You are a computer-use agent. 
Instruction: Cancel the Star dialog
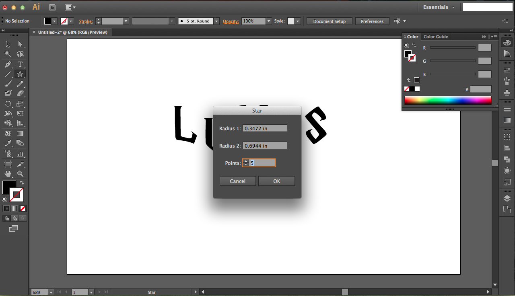pyautogui.click(x=238, y=181)
